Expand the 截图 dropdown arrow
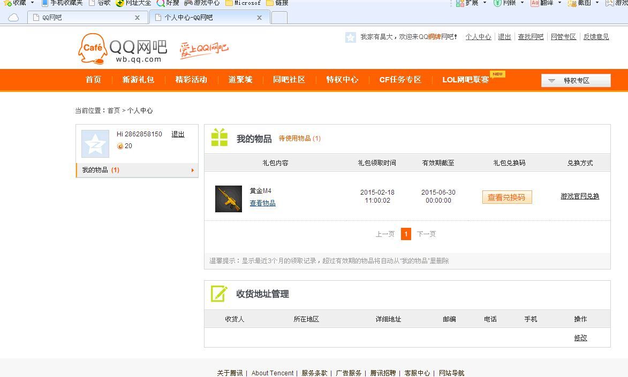 tap(597, 3)
